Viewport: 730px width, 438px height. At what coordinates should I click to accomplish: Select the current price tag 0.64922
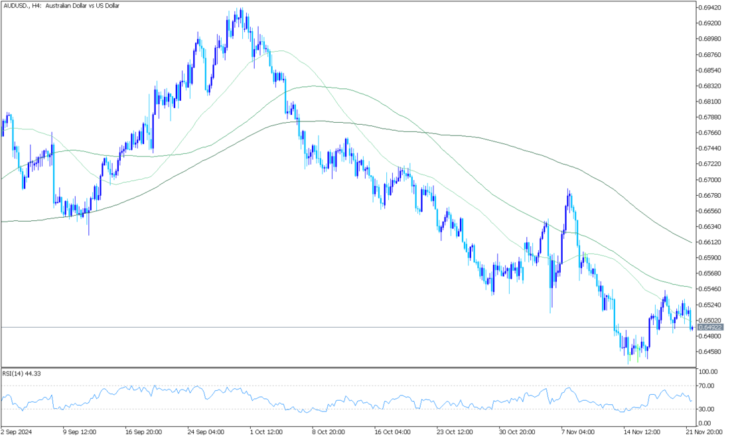coord(711,328)
